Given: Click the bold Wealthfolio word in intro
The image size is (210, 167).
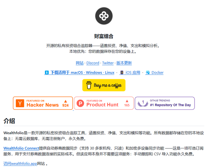Looking at the screenshot, I should coord(14,133).
